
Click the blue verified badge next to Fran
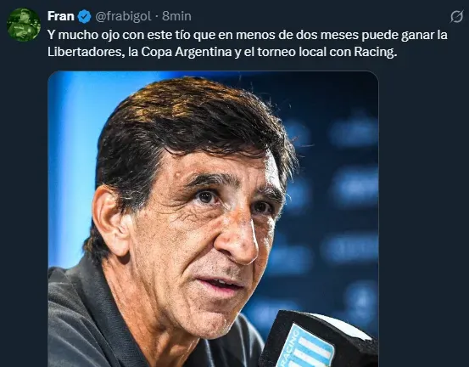pyautogui.click(x=84, y=16)
